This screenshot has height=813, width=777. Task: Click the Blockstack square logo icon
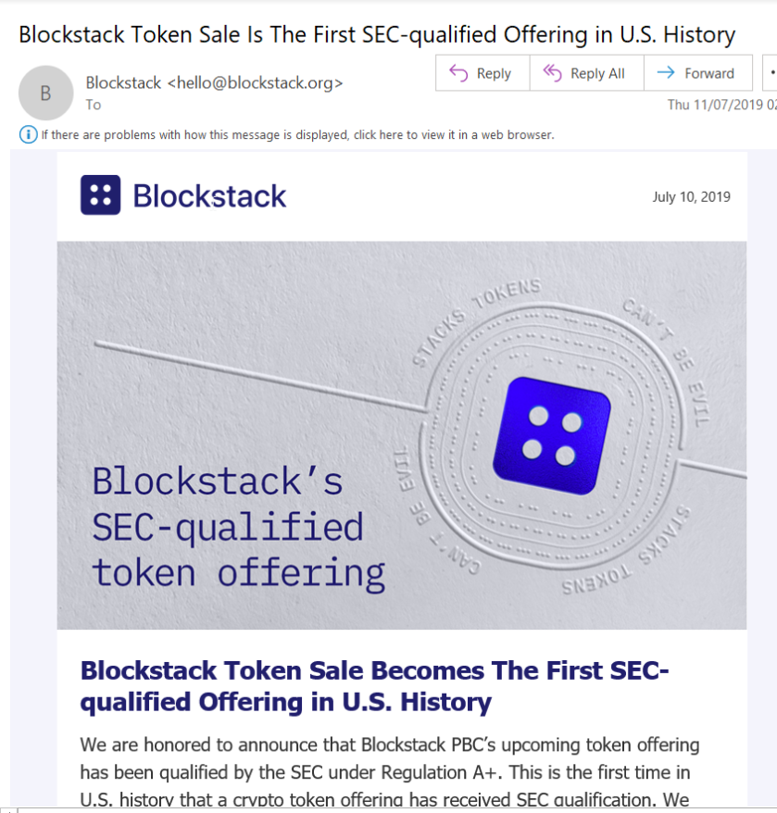100,195
